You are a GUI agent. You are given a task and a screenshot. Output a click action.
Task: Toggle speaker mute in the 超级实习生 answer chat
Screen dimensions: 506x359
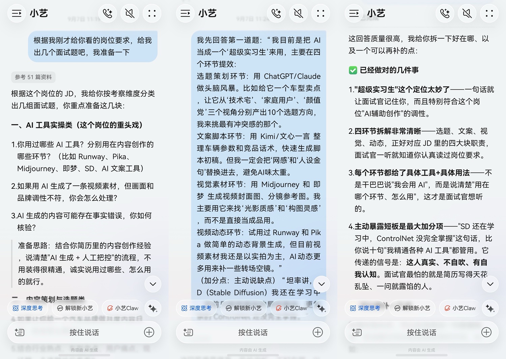pyautogui.click(x=299, y=13)
